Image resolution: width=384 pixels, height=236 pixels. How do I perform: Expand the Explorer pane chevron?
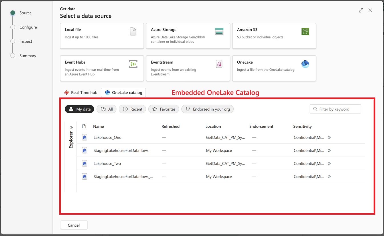(x=71, y=127)
